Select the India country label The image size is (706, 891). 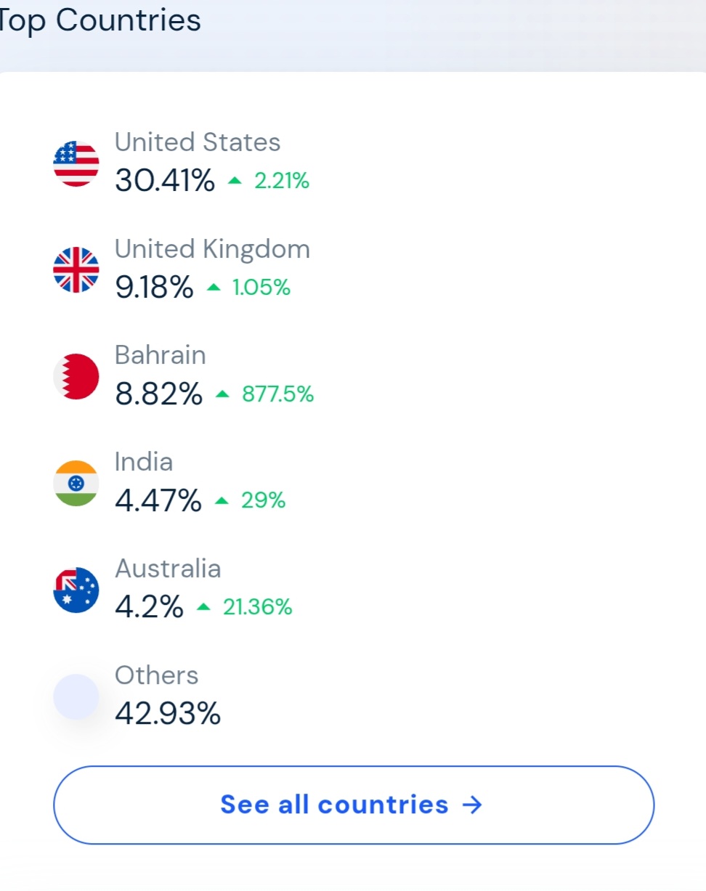click(x=144, y=462)
